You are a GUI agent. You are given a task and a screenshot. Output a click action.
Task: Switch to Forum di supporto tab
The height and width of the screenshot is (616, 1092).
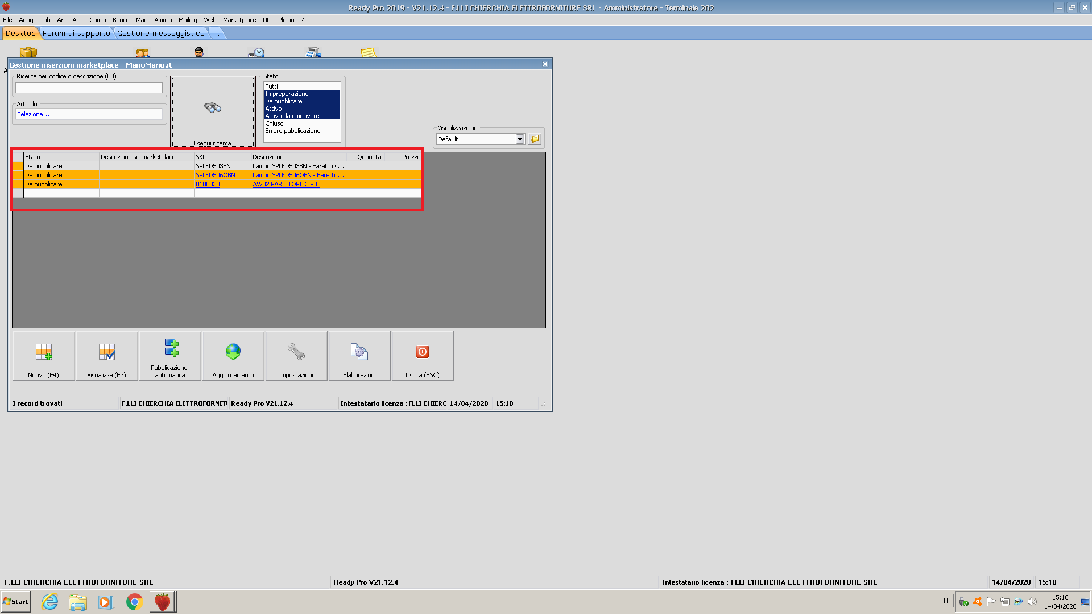[x=76, y=34]
